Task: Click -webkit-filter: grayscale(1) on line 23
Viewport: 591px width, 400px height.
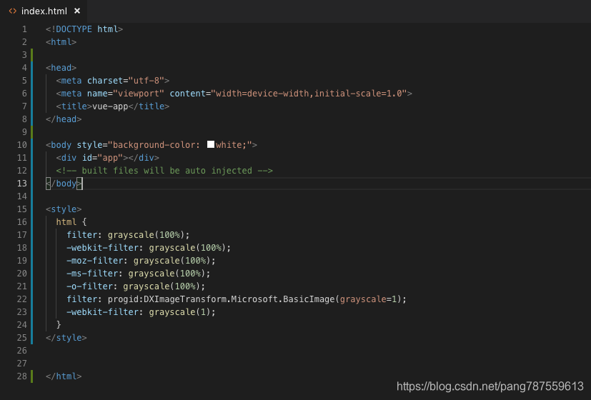Action: [141, 312]
